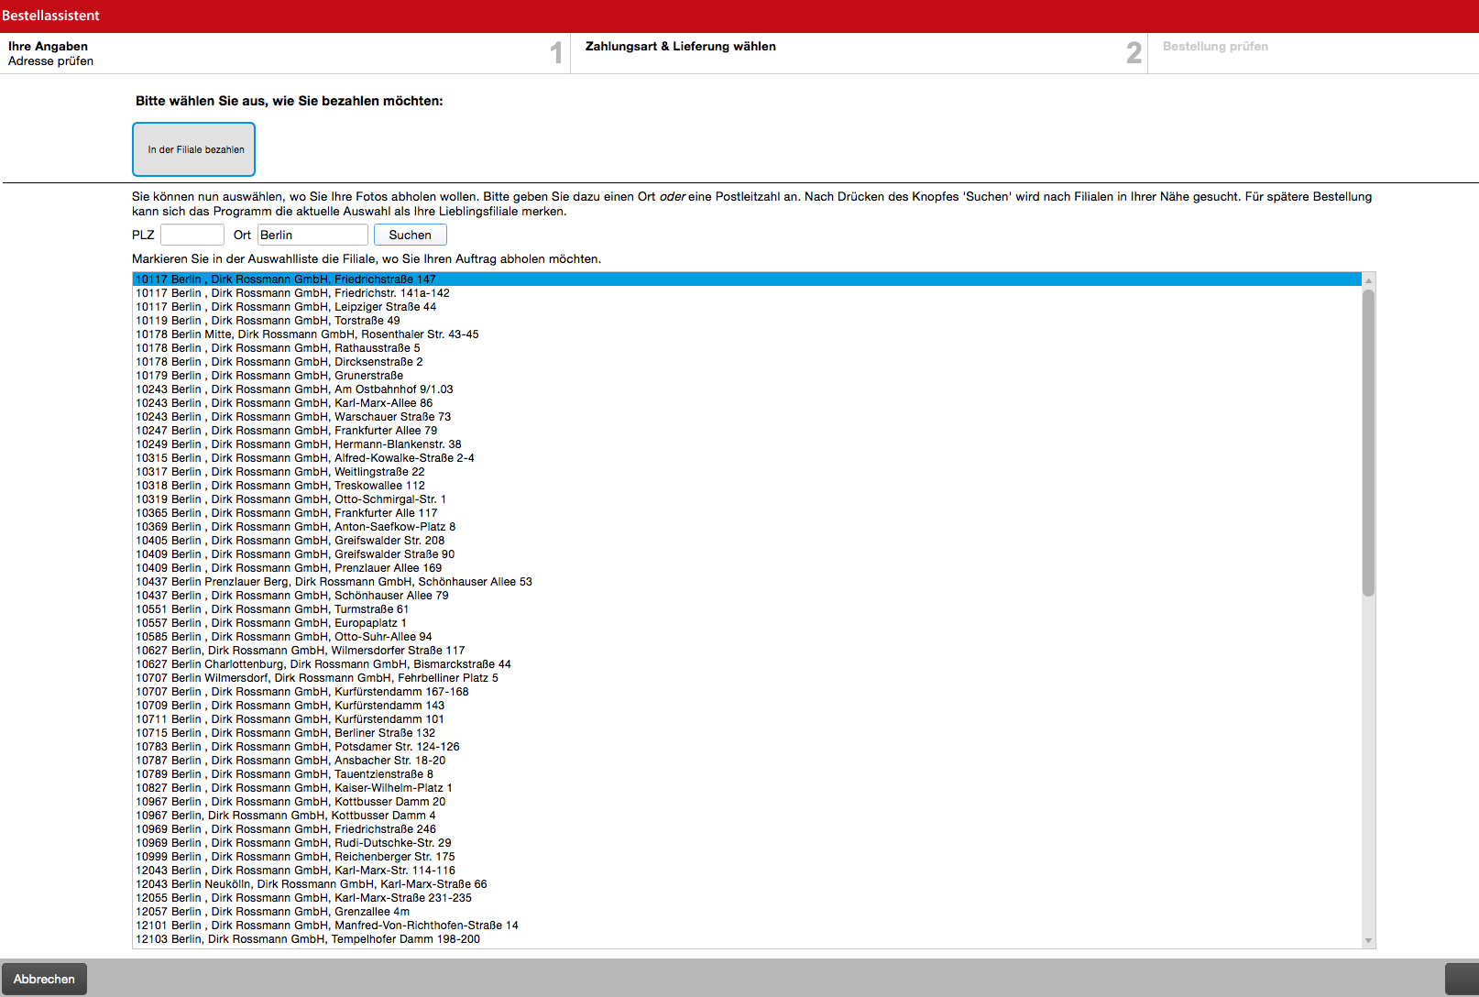Select the Tauentzienstraße 8 branch
Image resolution: width=1479 pixels, height=997 pixels.
[747, 774]
